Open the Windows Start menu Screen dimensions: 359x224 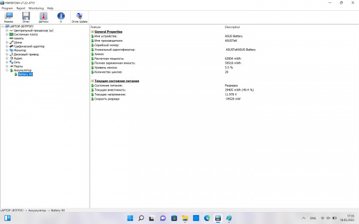130,218
